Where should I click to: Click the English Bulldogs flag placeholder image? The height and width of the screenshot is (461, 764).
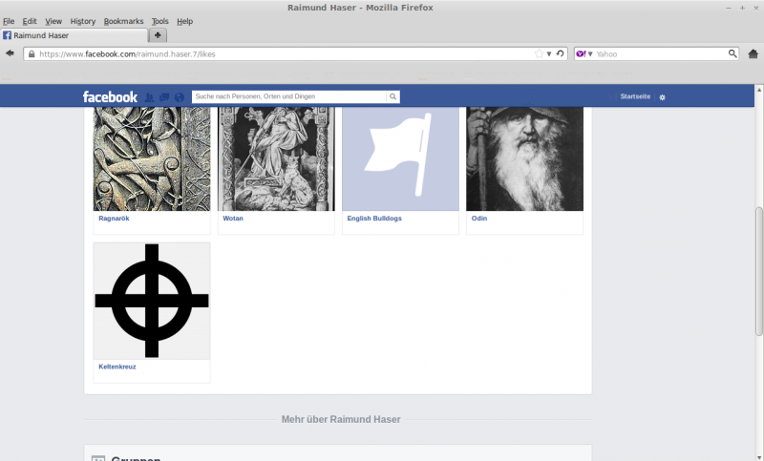click(x=400, y=158)
